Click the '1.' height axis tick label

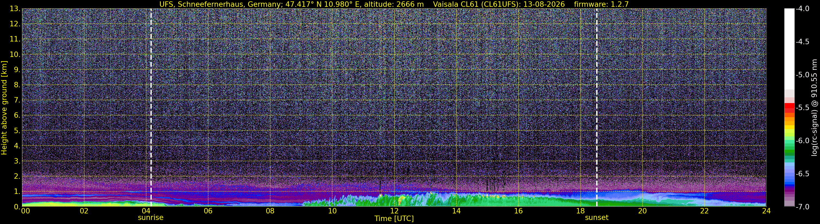pos(17,192)
